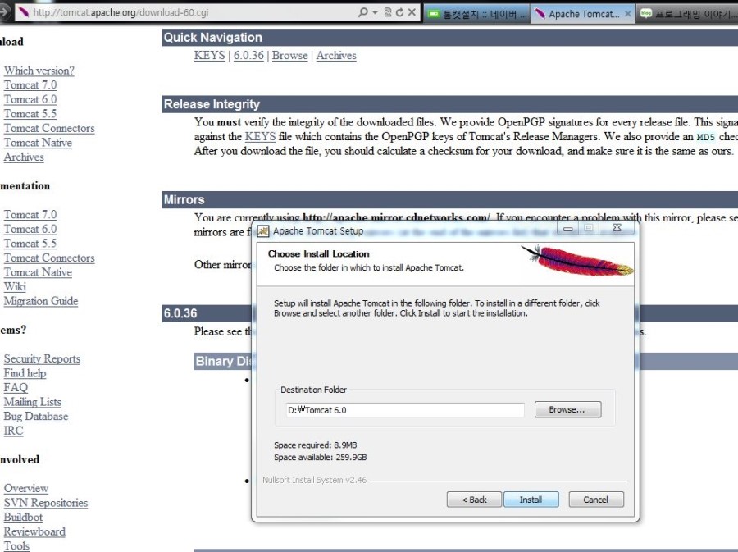Click the Cancel button in installer
This screenshot has width=738, height=552.
(596, 500)
